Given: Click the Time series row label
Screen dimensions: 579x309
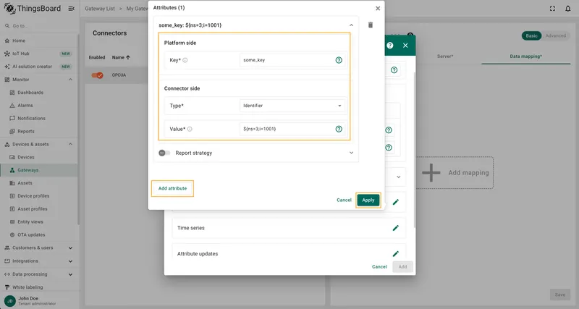Looking at the screenshot, I should click(x=191, y=228).
